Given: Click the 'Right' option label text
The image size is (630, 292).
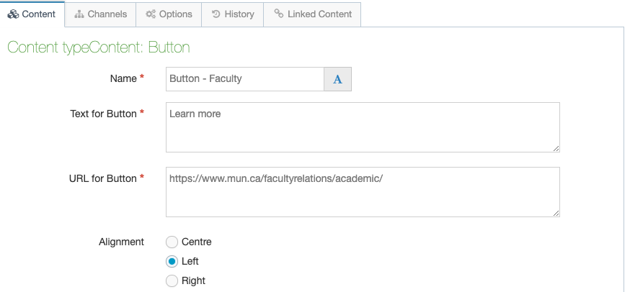Looking at the screenshot, I should (x=193, y=281).
